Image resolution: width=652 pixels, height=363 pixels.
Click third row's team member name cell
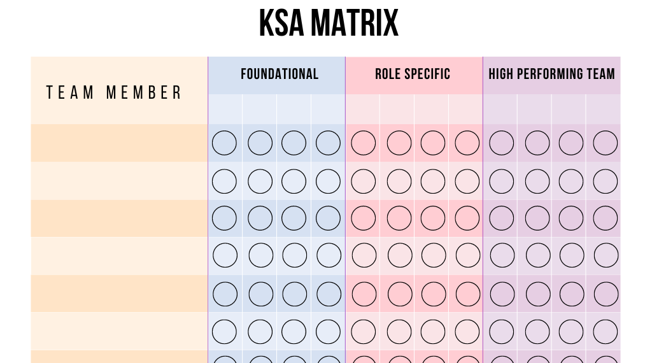click(x=119, y=218)
